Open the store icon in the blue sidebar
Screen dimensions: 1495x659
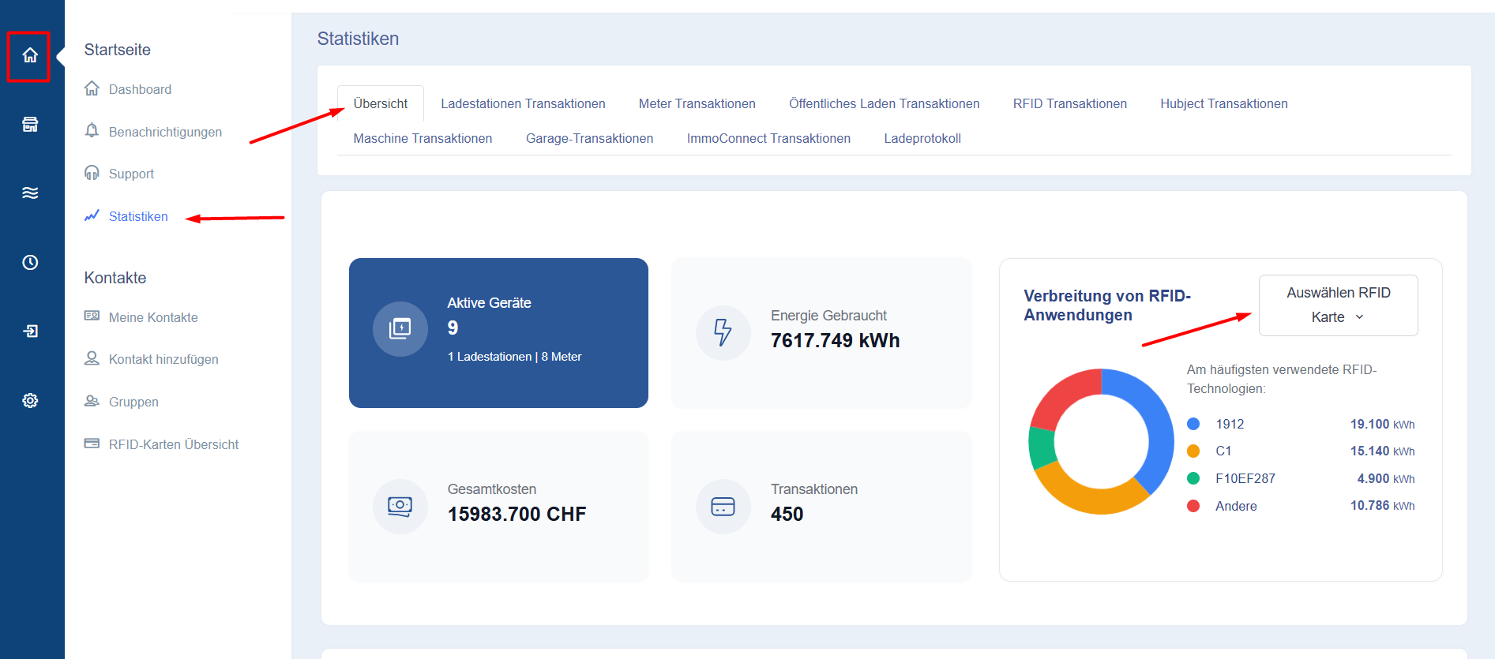(30, 124)
